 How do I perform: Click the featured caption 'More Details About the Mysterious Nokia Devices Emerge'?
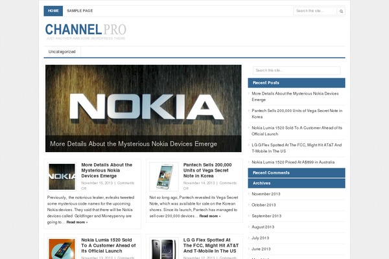[x=134, y=144]
